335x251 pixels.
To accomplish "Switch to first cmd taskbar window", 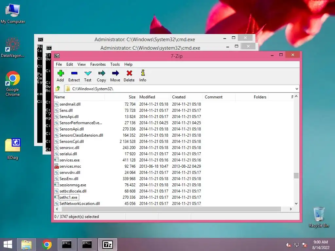I will [67, 244].
